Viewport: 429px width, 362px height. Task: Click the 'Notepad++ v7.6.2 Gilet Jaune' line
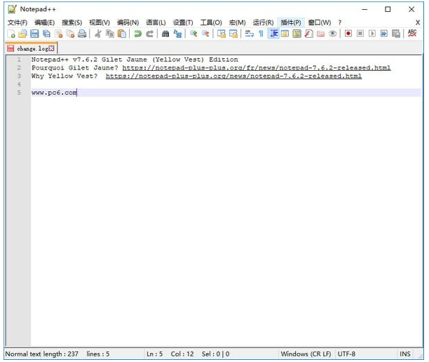click(x=135, y=60)
